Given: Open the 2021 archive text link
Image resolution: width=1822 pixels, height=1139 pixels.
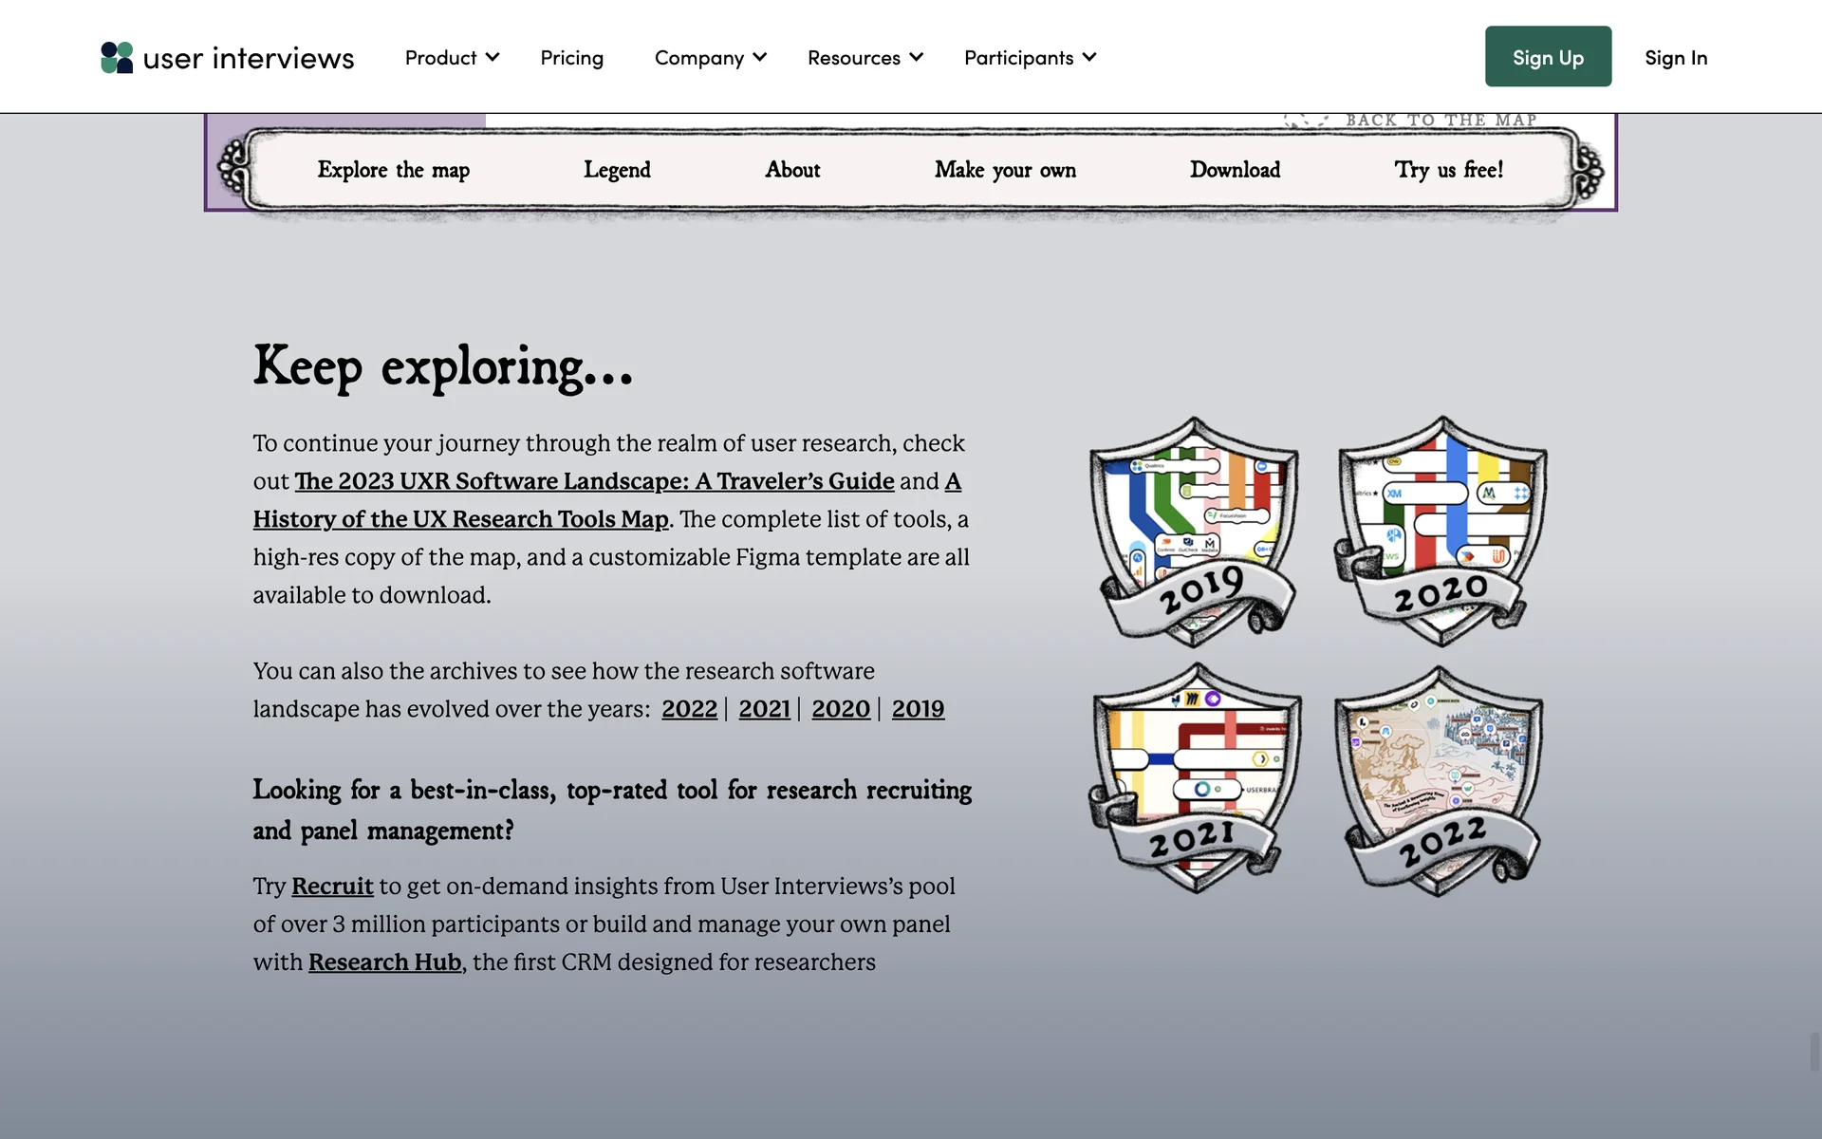Looking at the screenshot, I should coord(764,709).
